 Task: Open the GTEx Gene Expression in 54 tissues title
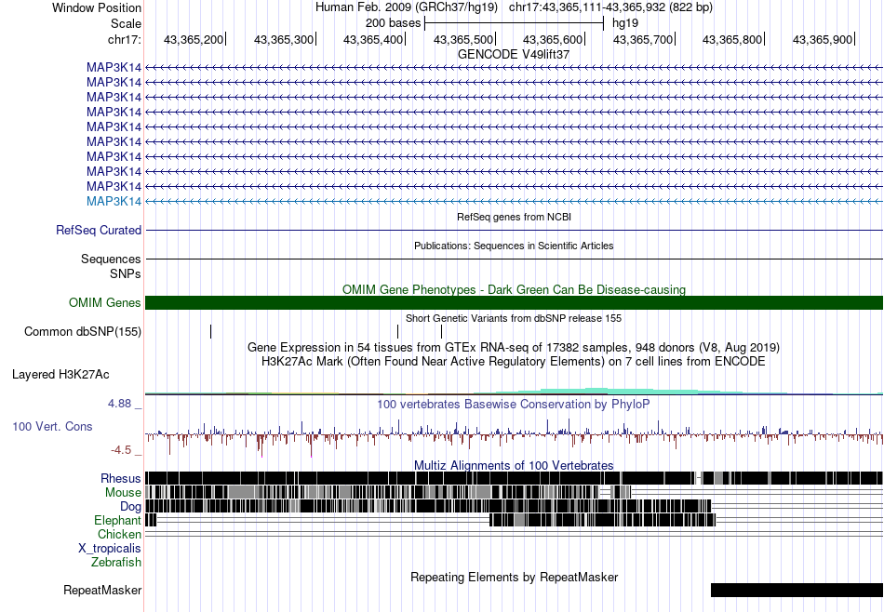[x=514, y=347]
